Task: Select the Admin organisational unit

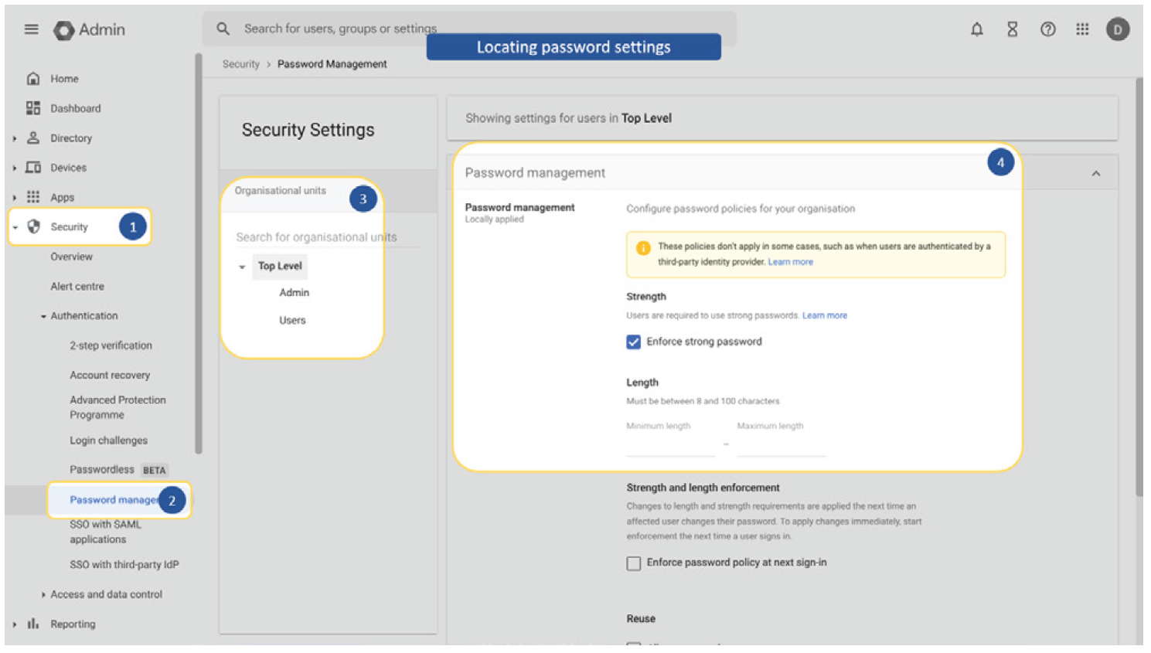Action: [x=294, y=293]
